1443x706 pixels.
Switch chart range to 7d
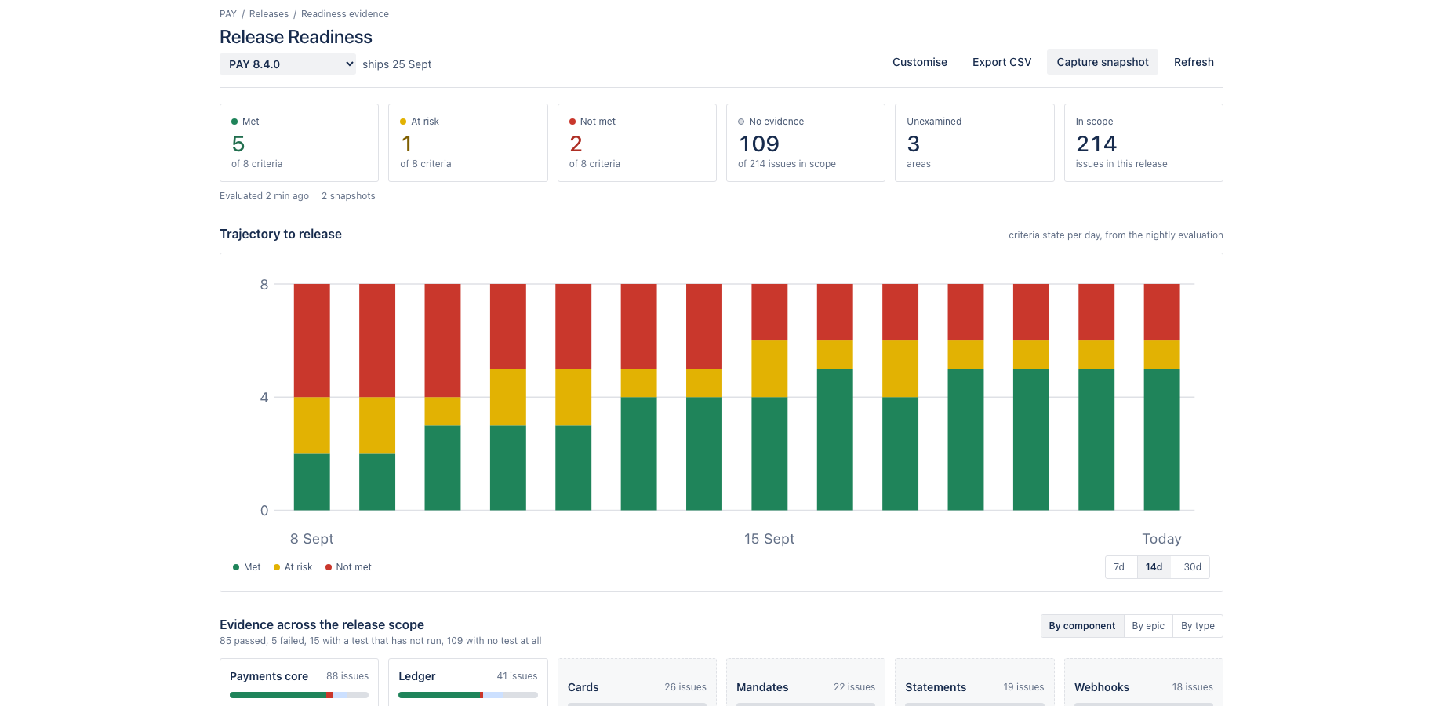point(1120,567)
